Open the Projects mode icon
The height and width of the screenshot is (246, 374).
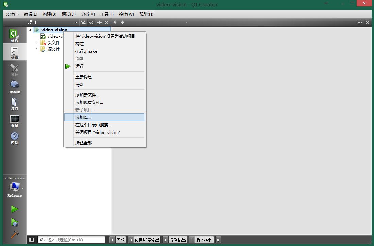(14, 104)
